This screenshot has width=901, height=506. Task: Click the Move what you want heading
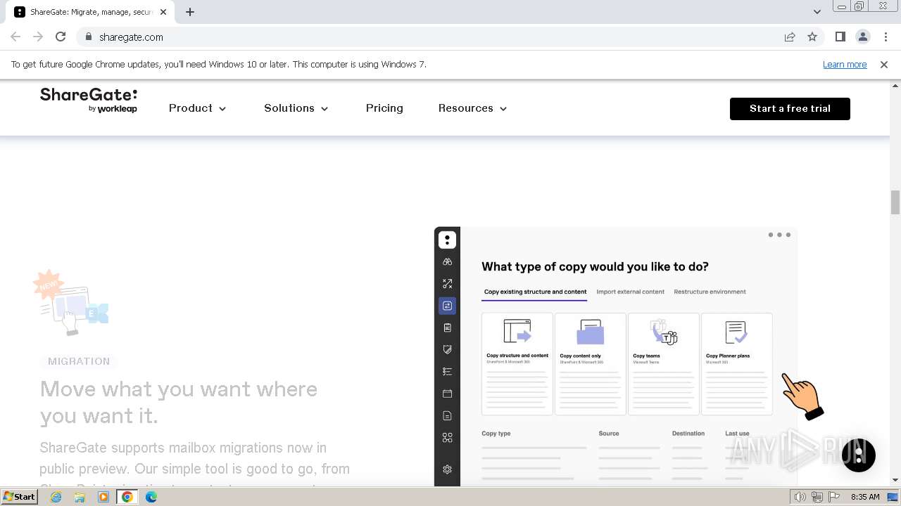tap(179, 403)
